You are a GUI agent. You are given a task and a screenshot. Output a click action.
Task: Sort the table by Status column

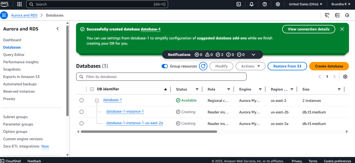click(197, 89)
